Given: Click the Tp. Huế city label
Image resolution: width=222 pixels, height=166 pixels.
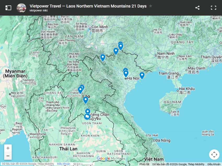Looking at the screenshot, I should pos(153,135).
